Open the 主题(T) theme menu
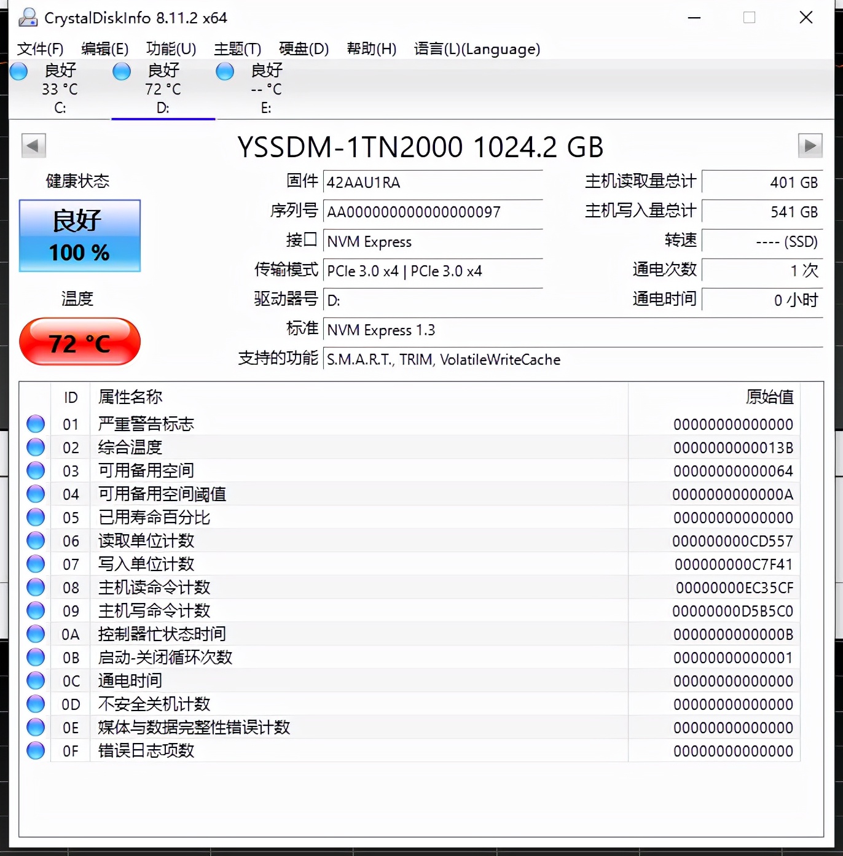The width and height of the screenshot is (843, 856). point(237,49)
